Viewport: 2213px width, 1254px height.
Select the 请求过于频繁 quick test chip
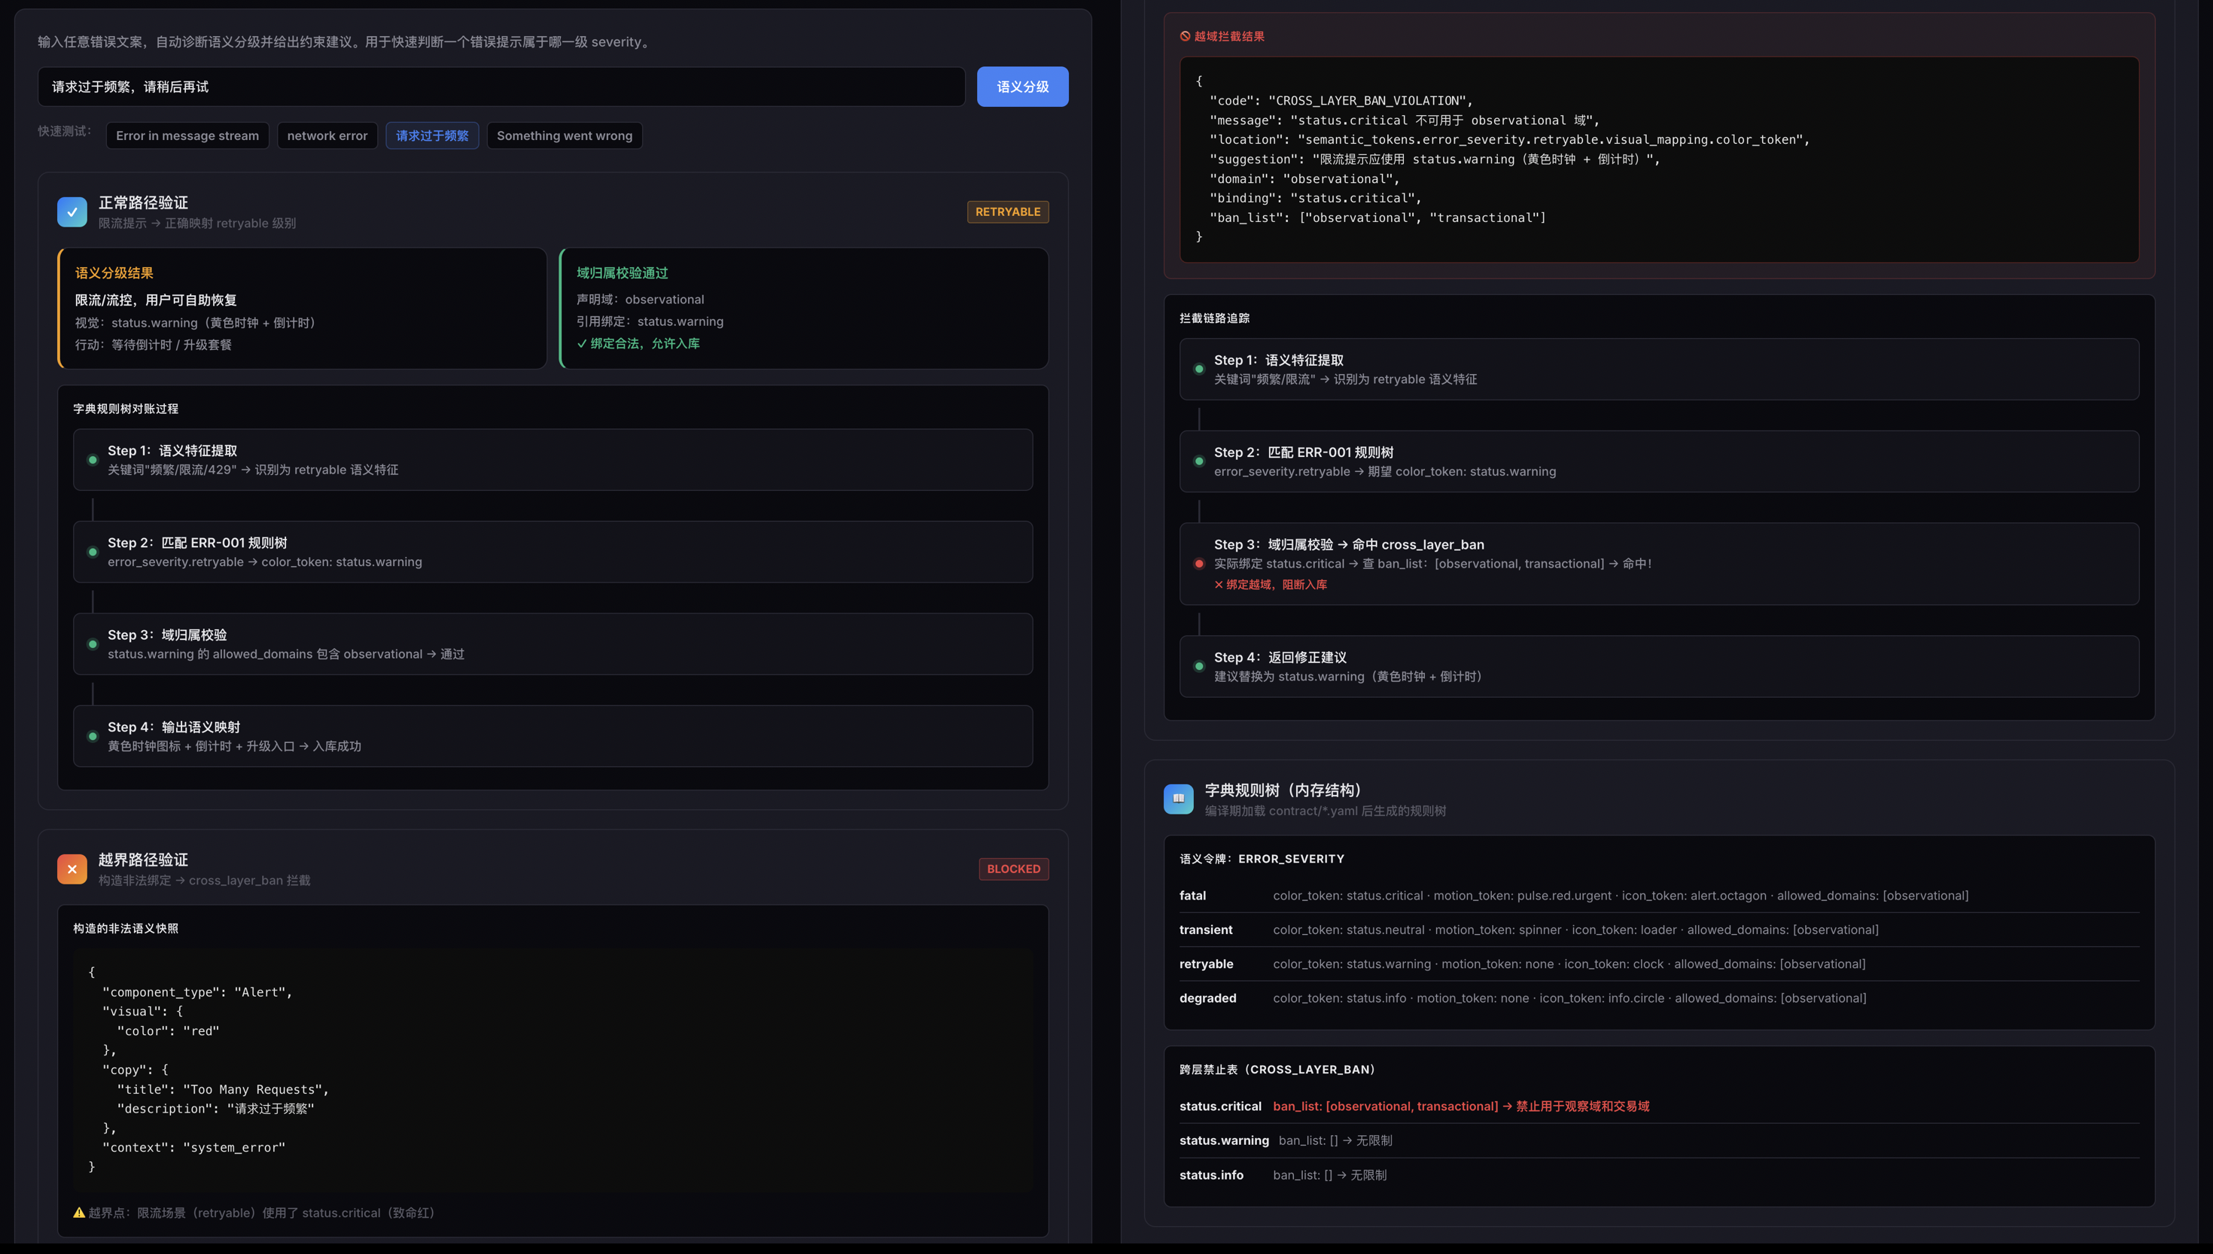tap(432, 135)
